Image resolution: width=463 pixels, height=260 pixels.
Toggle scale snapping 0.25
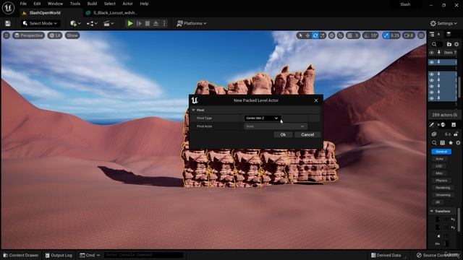point(386,35)
